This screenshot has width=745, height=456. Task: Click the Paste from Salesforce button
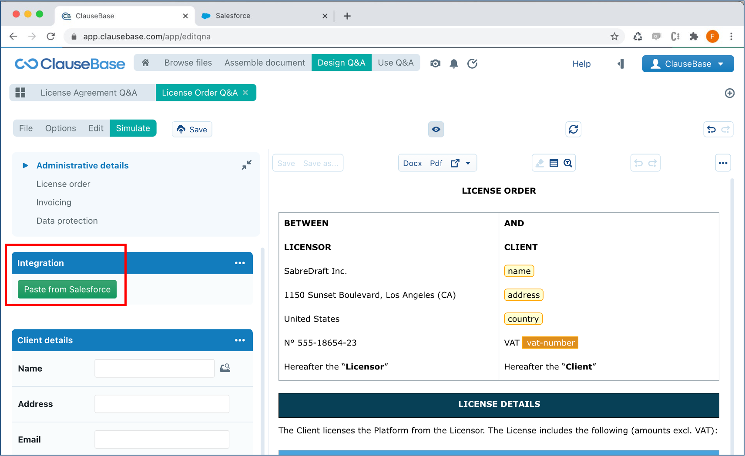point(67,289)
